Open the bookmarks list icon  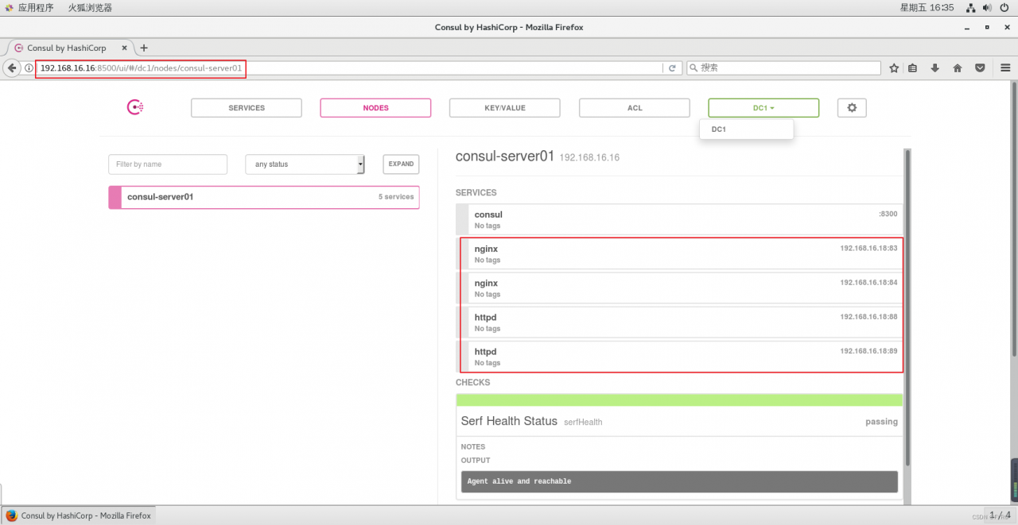(913, 68)
